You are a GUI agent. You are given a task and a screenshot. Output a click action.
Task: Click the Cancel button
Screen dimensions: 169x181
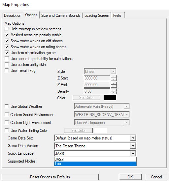pos(156,177)
